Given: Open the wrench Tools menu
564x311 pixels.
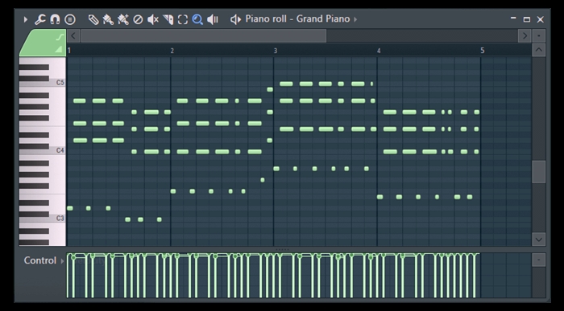Looking at the screenshot, I should pyautogui.click(x=40, y=19).
